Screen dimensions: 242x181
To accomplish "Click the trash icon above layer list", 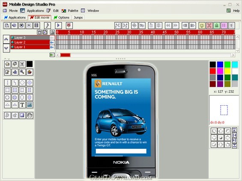I will click(39, 32).
